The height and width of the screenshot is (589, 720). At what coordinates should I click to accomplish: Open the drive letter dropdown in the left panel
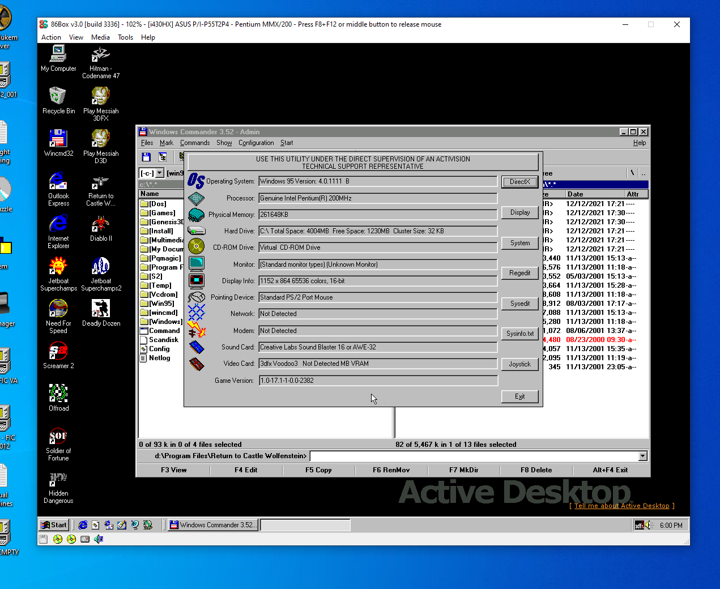pos(160,173)
